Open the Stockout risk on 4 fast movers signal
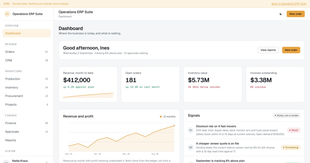This screenshot has height=163, width=310. click(x=244, y=130)
